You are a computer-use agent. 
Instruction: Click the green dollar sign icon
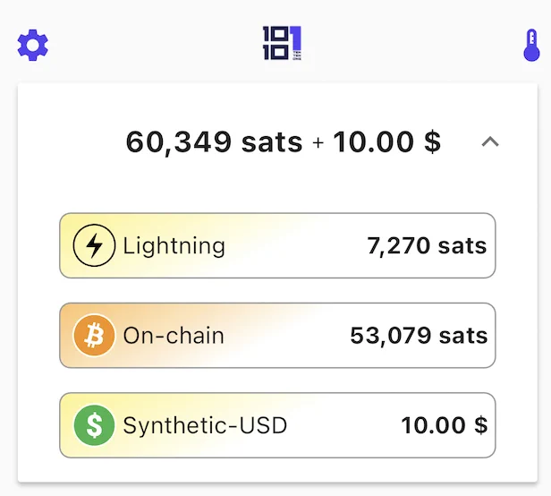[94, 425]
